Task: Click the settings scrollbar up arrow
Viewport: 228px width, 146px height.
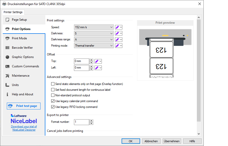Action: (199, 17)
